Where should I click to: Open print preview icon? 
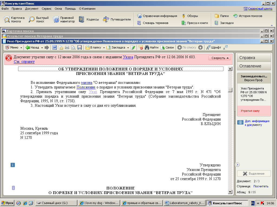click(x=73, y=47)
